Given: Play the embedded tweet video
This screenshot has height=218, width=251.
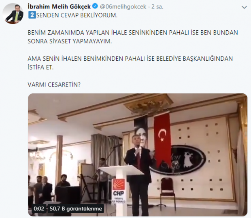Looking at the screenshot, I should (138, 155).
